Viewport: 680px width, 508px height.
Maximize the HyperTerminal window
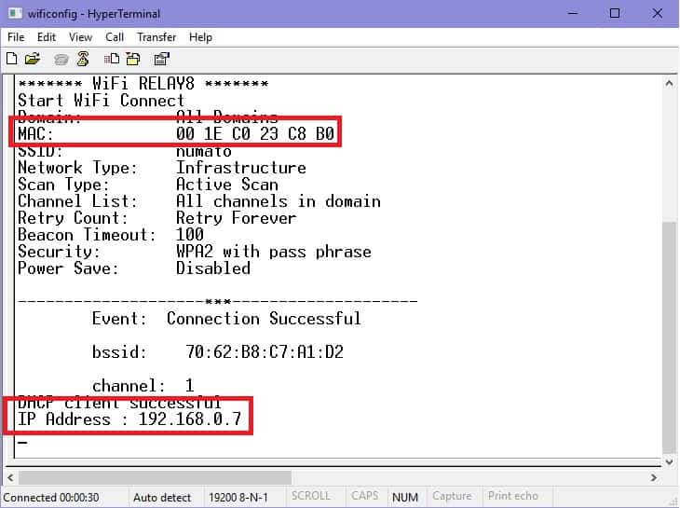615,13
